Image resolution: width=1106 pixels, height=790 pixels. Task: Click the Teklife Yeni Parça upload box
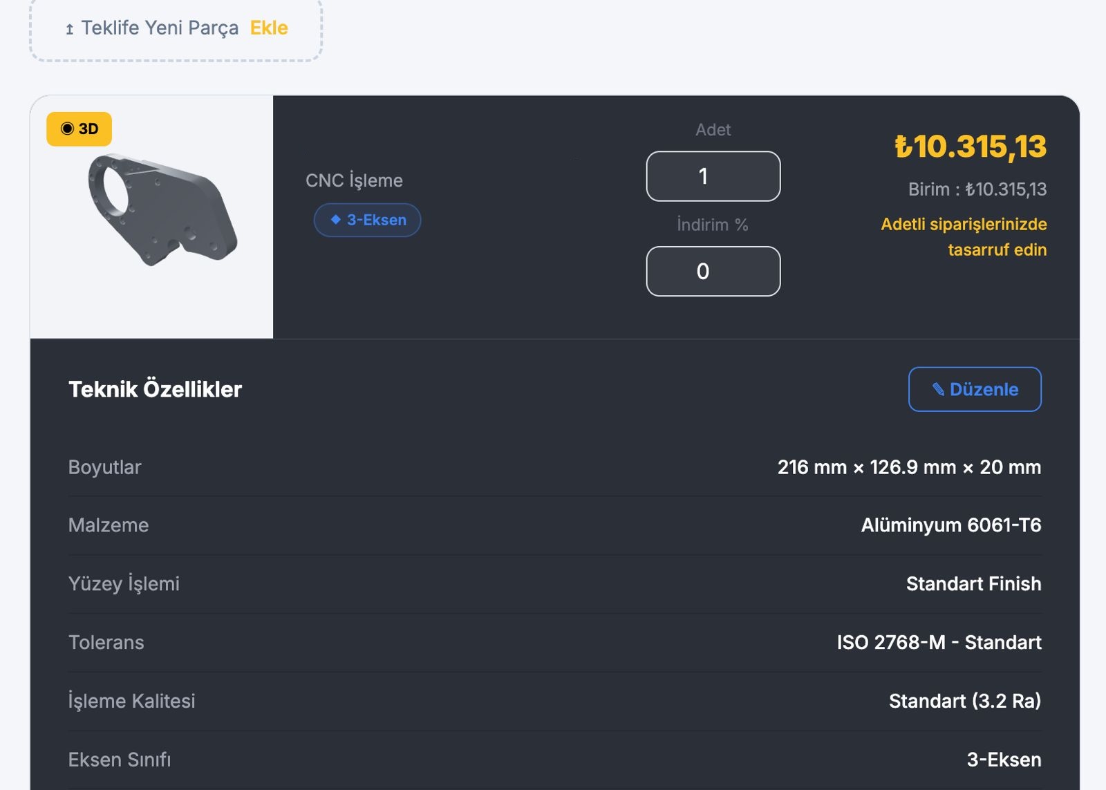176,29
